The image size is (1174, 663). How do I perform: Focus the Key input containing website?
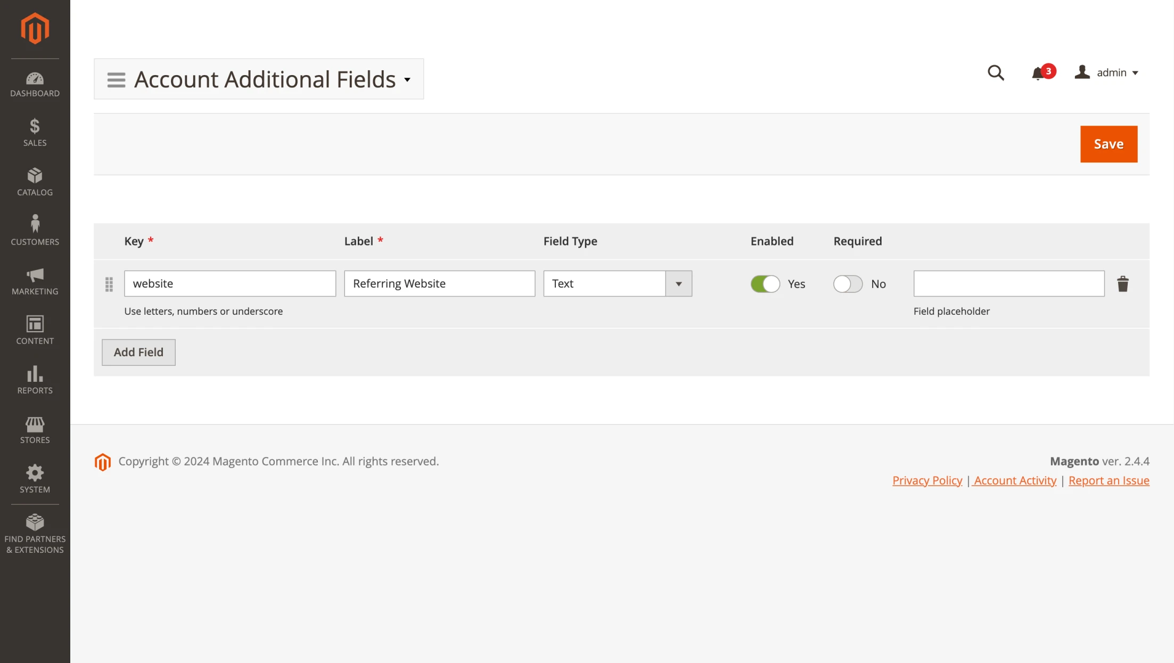[x=230, y=284]
